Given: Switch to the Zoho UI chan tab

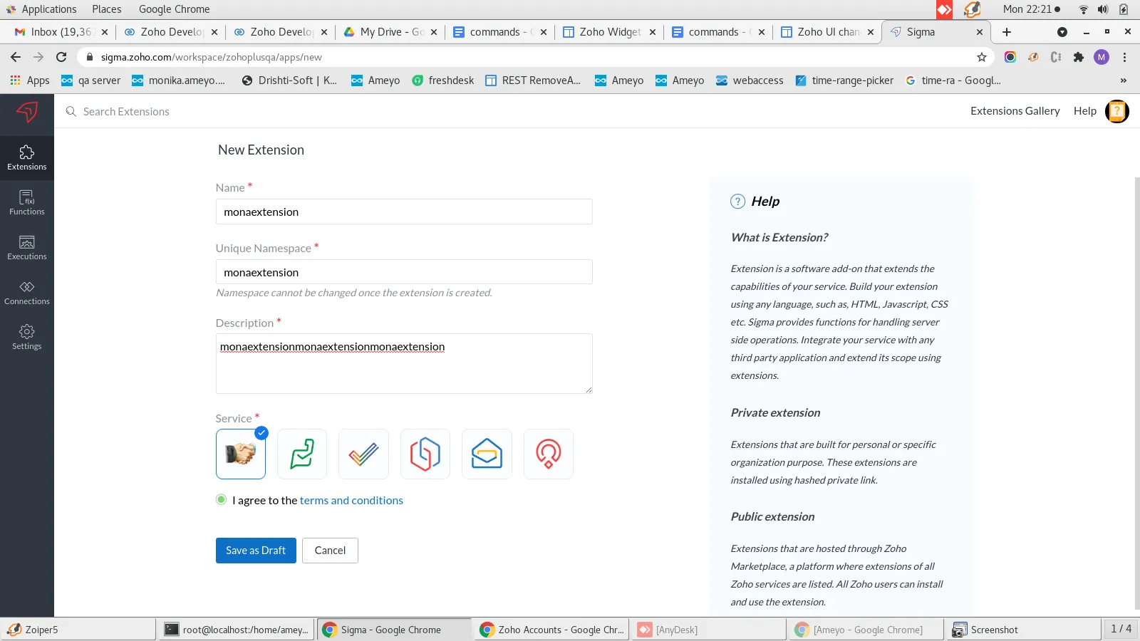Looking at the screenshot, I should (x=827, y=32).
